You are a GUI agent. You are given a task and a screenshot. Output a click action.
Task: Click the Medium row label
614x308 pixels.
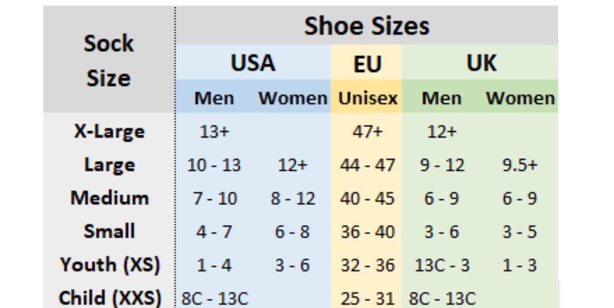coord(109,198)
